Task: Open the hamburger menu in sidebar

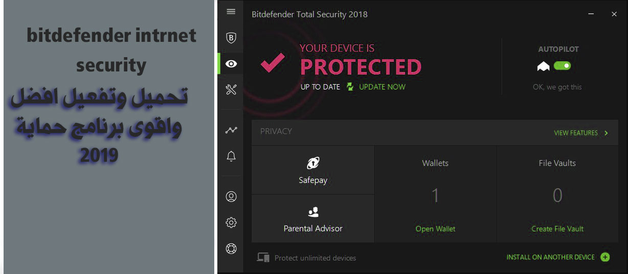Action: click(231, 12)
